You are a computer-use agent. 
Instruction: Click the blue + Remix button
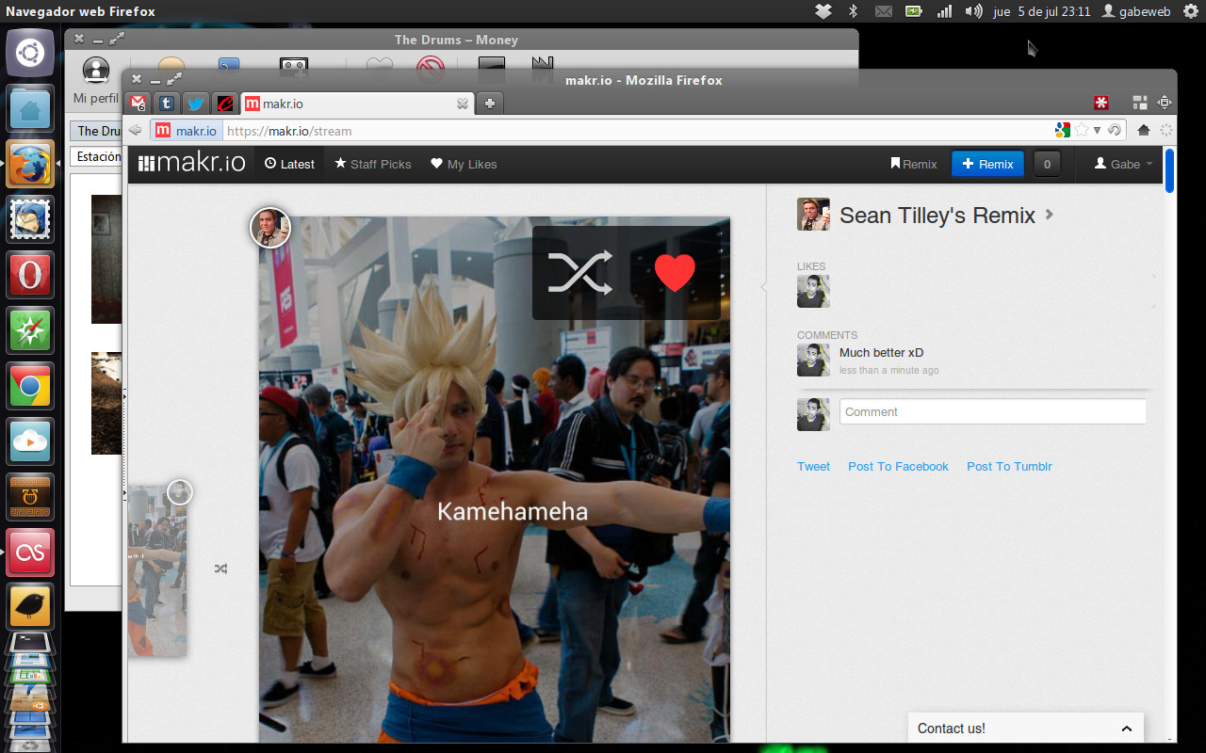click(987, 164)
